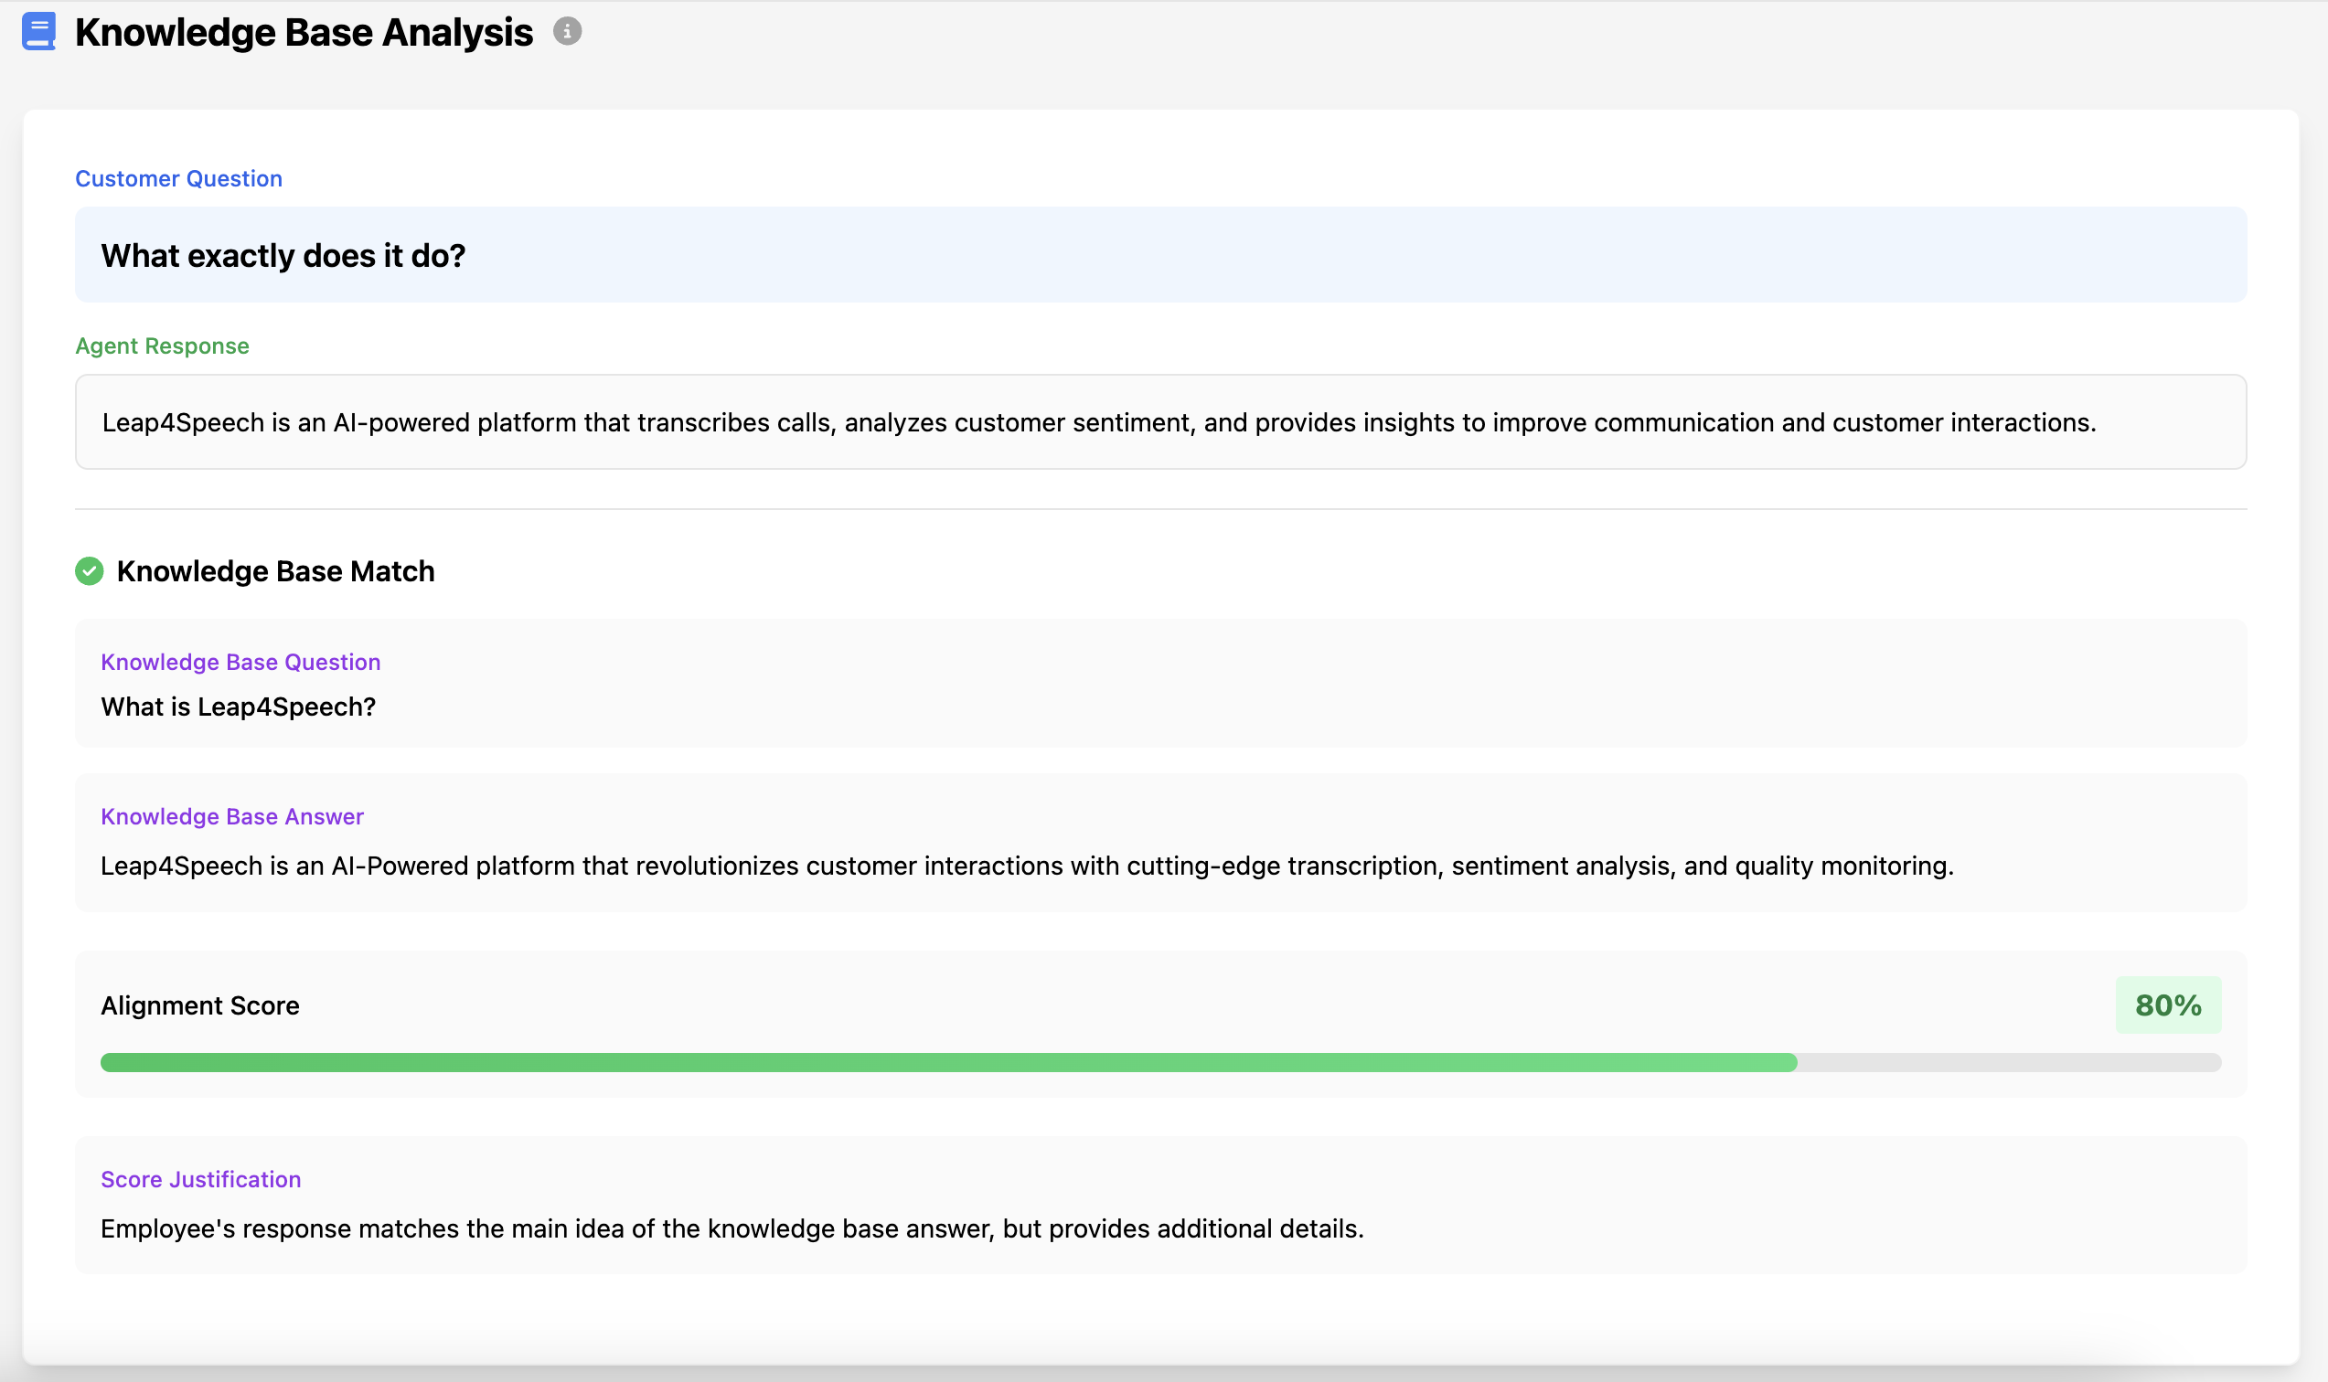Click the agent response text box

[x=1159, y=422]
